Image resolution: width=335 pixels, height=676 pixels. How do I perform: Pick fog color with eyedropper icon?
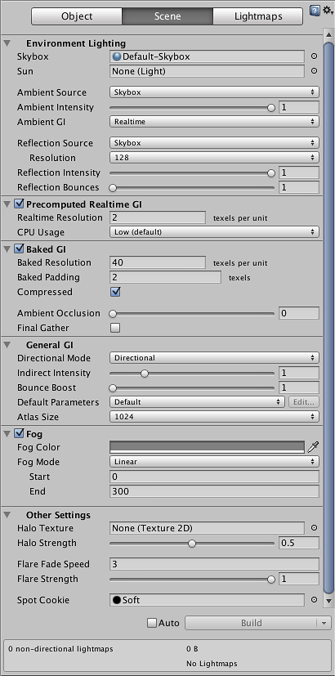point(313,447)
